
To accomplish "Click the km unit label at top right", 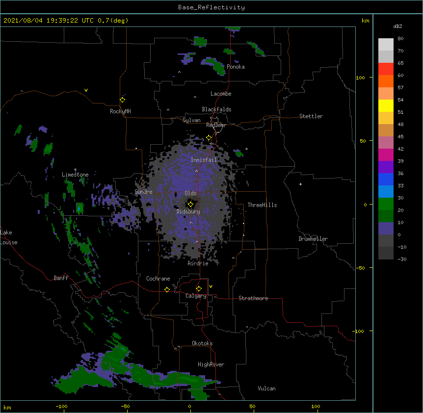I will point(366,21).
